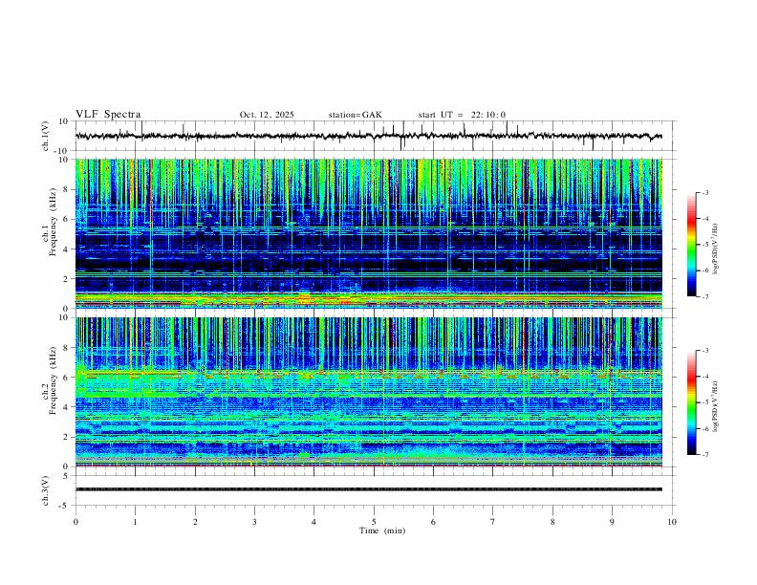Click the ch.1 log(PSD) colorbar label

pyautogui.click(x=716, y=249)
